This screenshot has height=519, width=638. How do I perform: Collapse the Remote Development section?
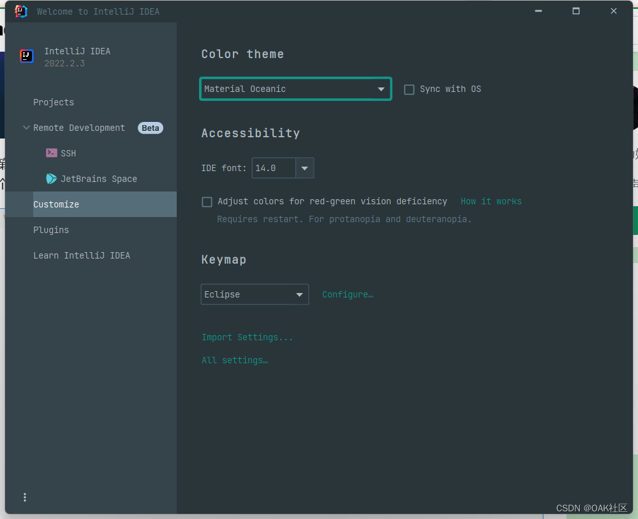point(26,128)
